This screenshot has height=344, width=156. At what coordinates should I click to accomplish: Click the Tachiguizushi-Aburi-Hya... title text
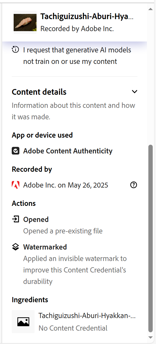tap(87, 17)
